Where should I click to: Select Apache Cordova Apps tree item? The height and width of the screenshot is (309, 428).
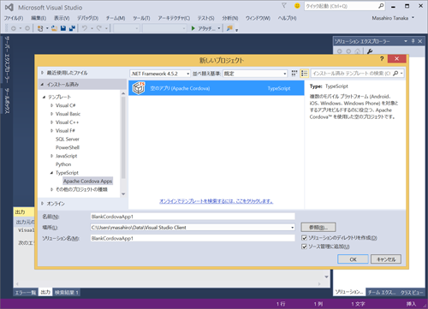click(x=87, y=181)
